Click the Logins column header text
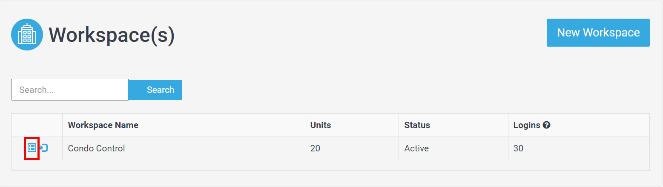Screen dimensions: 663x187 click(527, 125)
